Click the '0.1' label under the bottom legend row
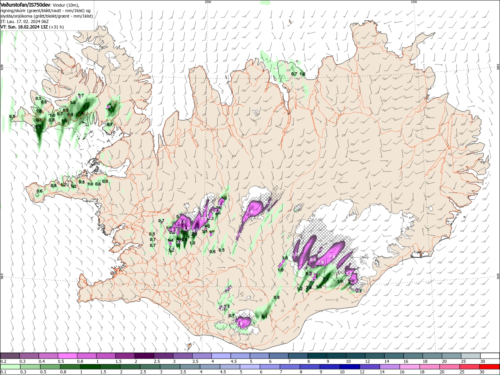The height and width of the screenshot is (375, 500). click(4, 372)
